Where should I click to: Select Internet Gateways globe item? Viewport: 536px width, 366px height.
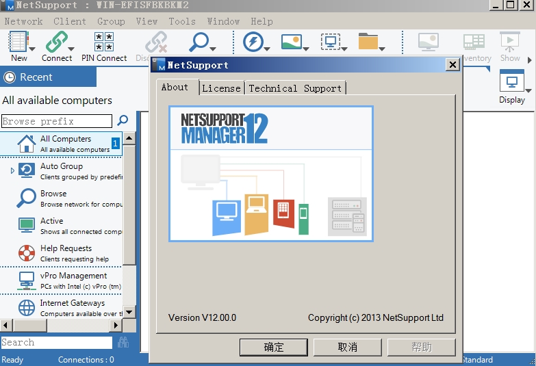point(61,308)
